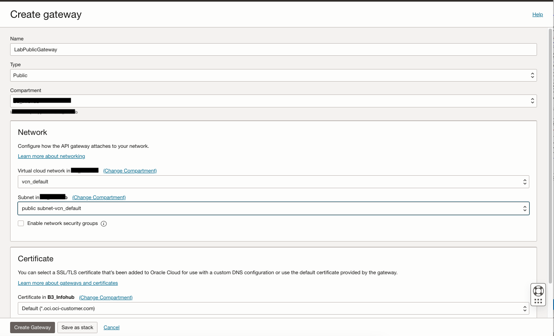Change compartment for the certificate
This screenshot has width=554, height=336.
point(106,297)
